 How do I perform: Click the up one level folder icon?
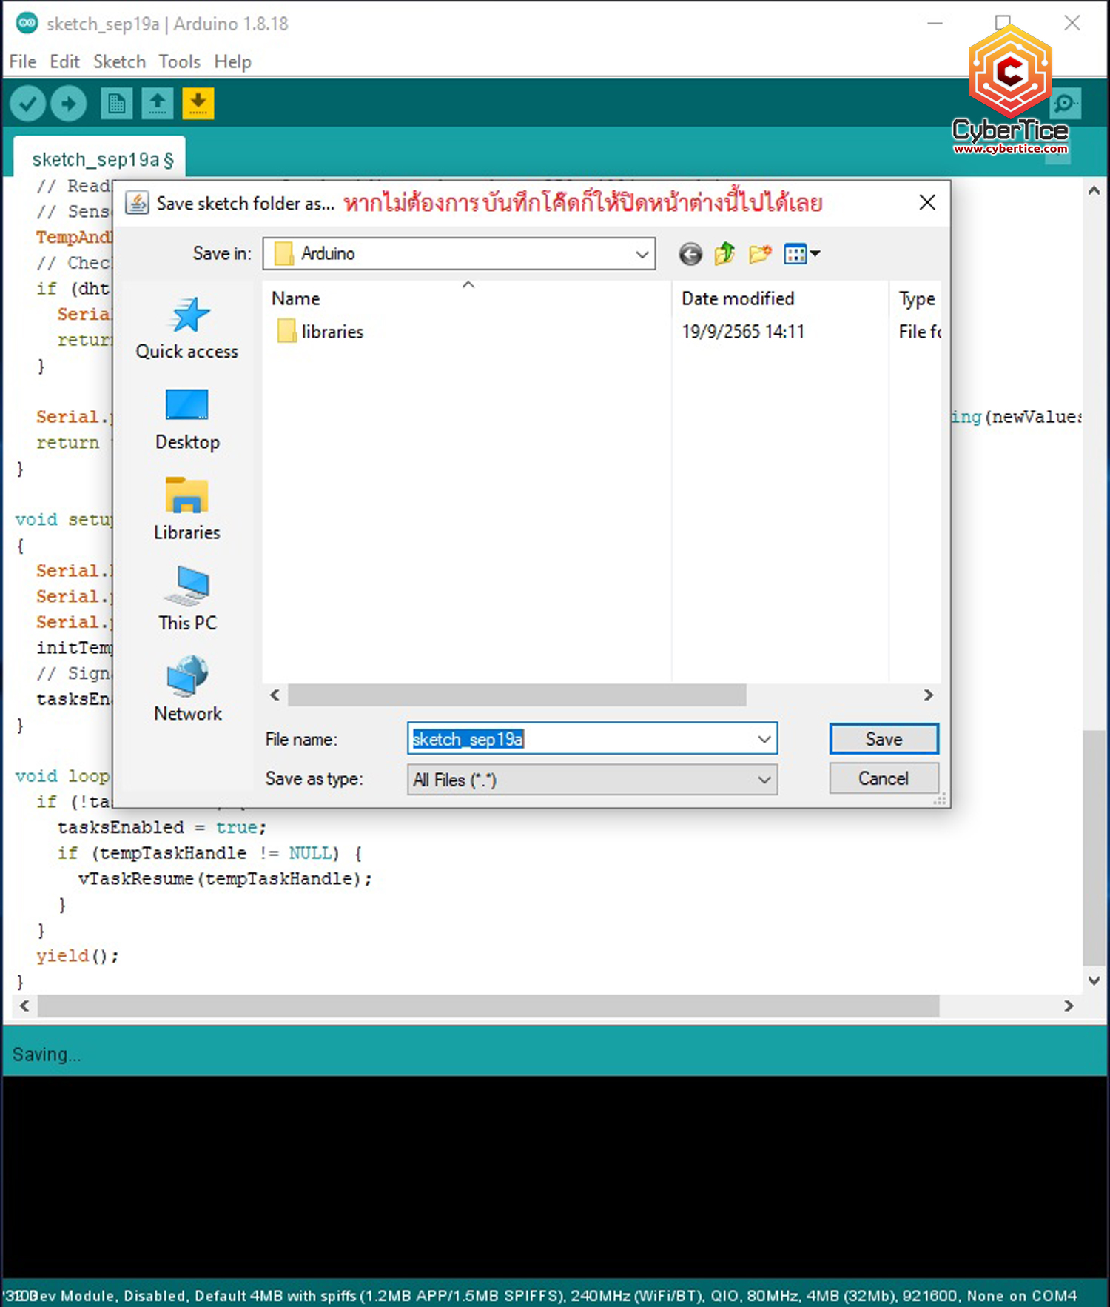point(724,254)
